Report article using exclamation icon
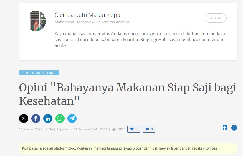 pos(234,128)
